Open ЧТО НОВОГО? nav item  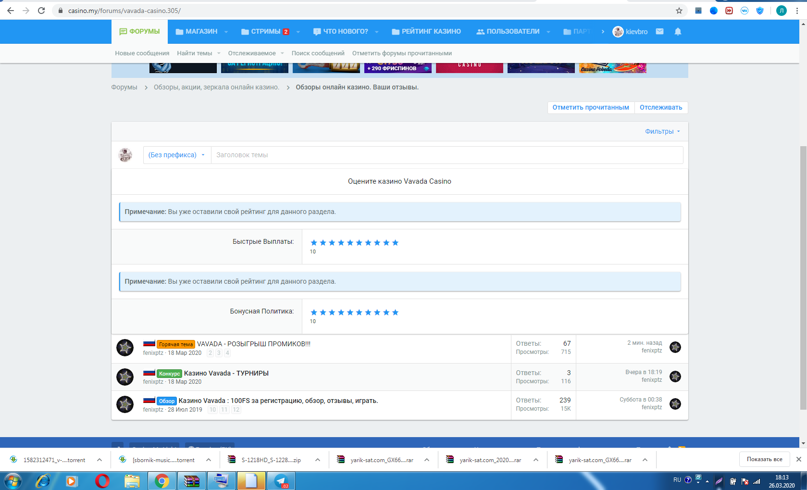click(340, 31)
